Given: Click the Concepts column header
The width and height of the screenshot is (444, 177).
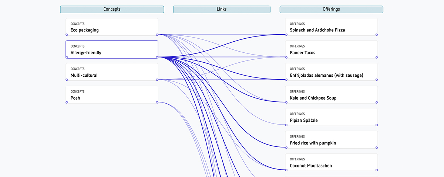Looking at the screenshot, I should coord(112,9).
